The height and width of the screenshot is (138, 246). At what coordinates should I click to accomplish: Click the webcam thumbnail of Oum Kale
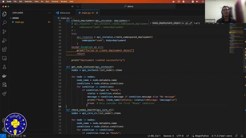tap(225, 11)
